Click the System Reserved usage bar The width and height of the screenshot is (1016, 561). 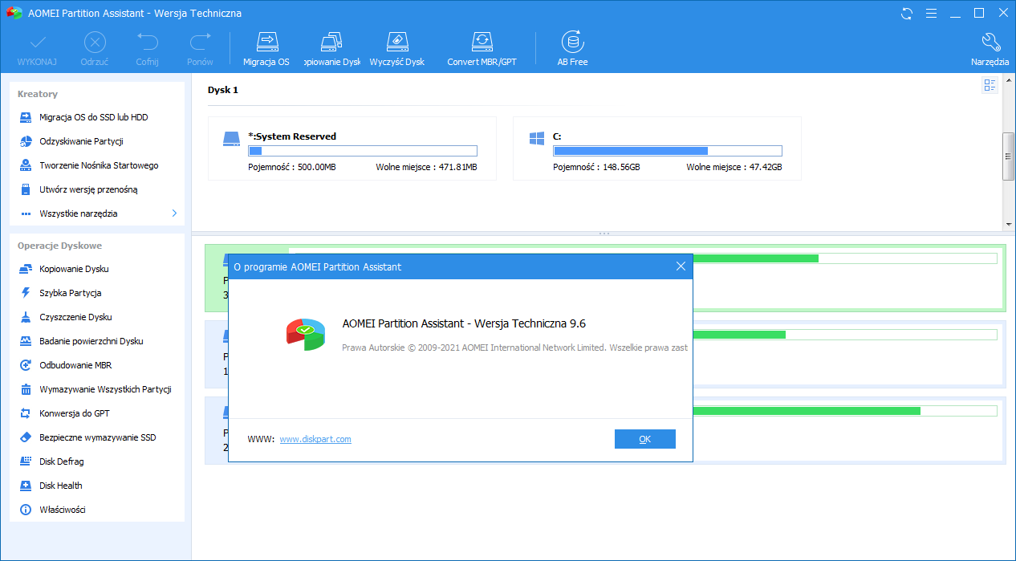363,151
